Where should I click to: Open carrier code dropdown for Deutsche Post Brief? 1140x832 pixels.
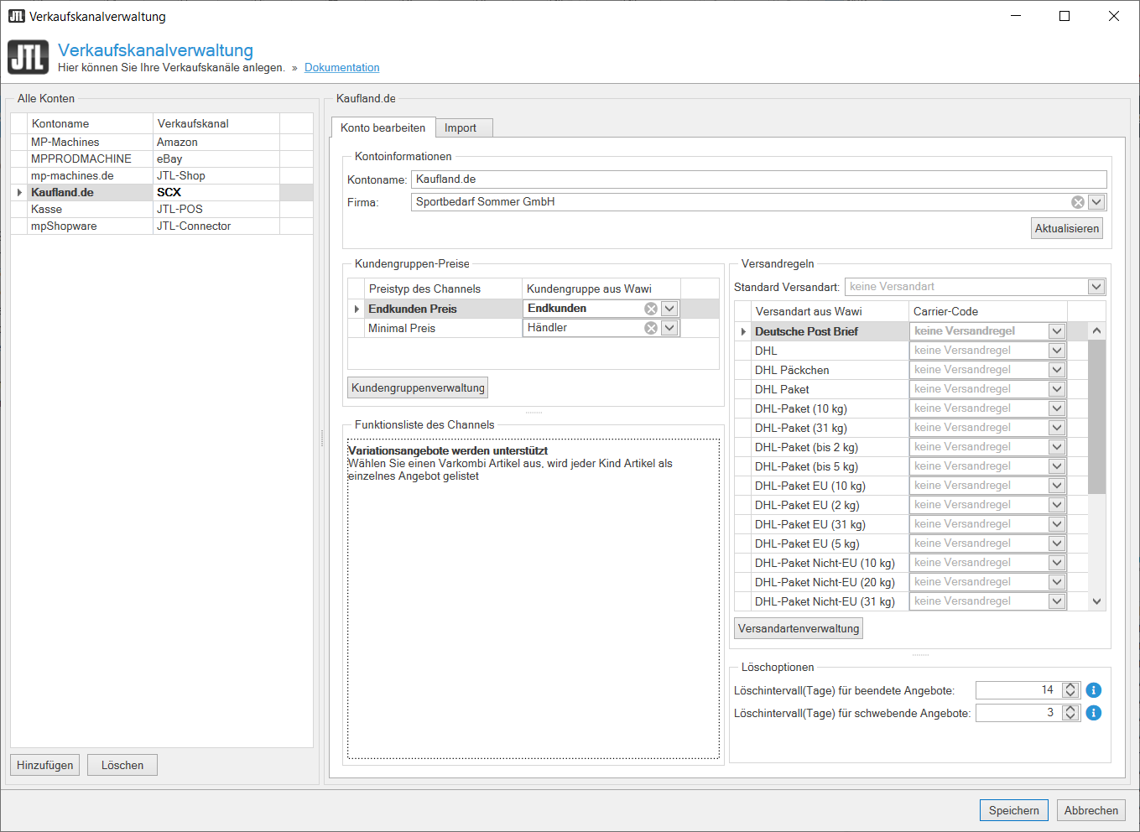[1057, 331]
